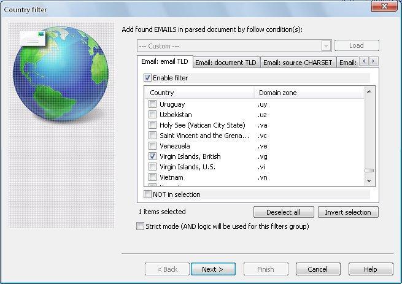Click the list scrollbar down arrow
402x284 pixels.
[369, 181]
